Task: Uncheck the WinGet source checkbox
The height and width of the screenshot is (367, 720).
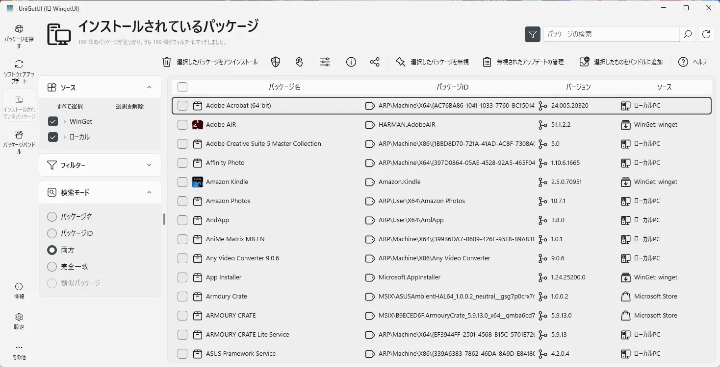Action: click(x=53, y=121)
